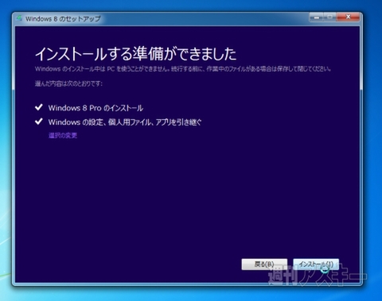Image resolution: width=382 pixels, height=301 pixels.
Task: Click the Windows 8 のセットアップ title text
Action: (63, 19)
